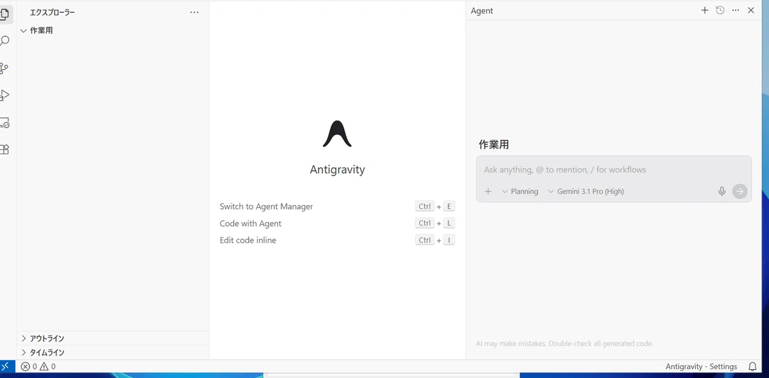
Task: Click Code with Agent shortcut
Action: point(251,223)
